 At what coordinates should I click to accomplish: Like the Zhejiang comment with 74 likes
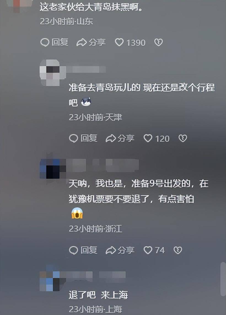154,250
